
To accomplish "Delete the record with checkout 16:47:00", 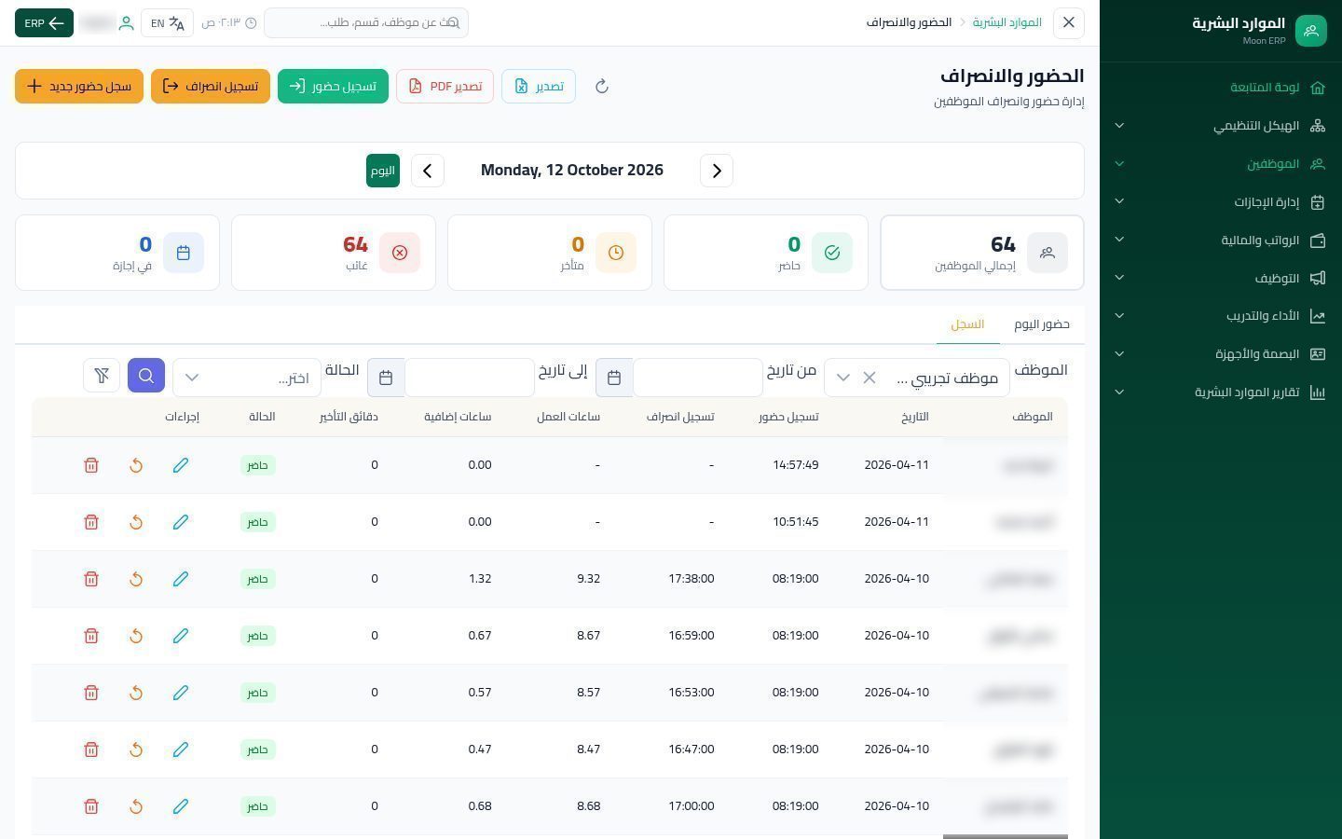I will (x=91, y=750).
